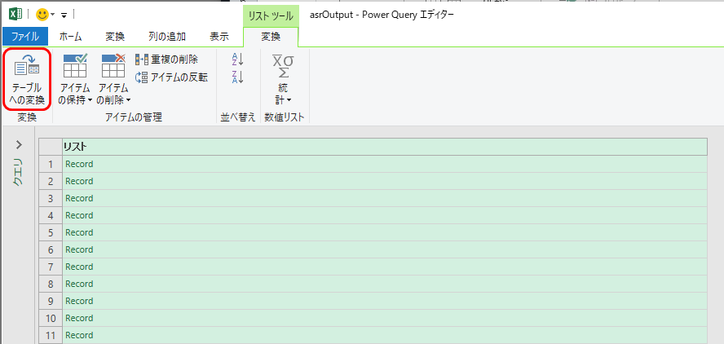Select the Record in row 7
Viewport: 724px width, 344px height.
pyautogui.click(x=385, y=267)
